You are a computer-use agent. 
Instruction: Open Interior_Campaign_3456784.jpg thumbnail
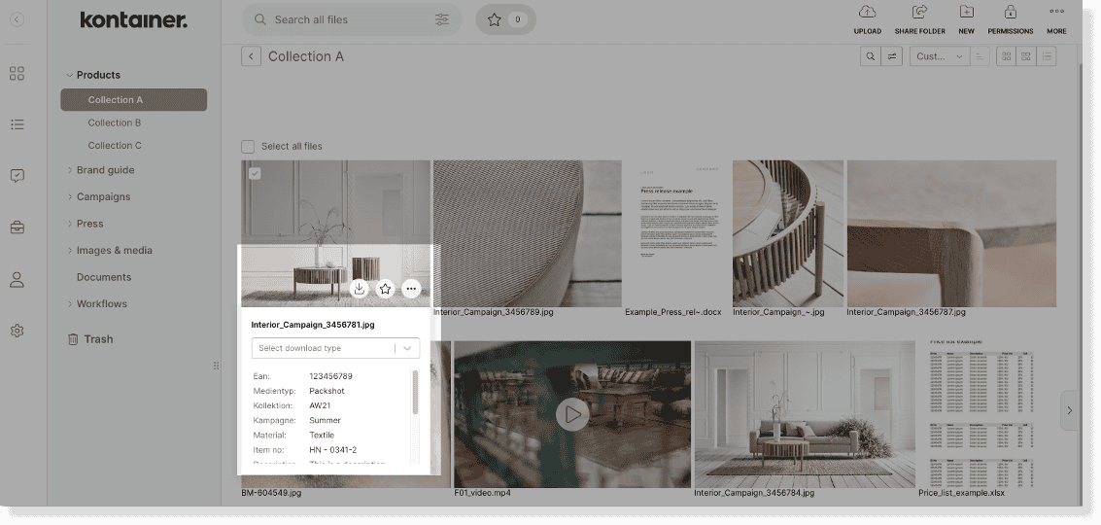(805, 415)
